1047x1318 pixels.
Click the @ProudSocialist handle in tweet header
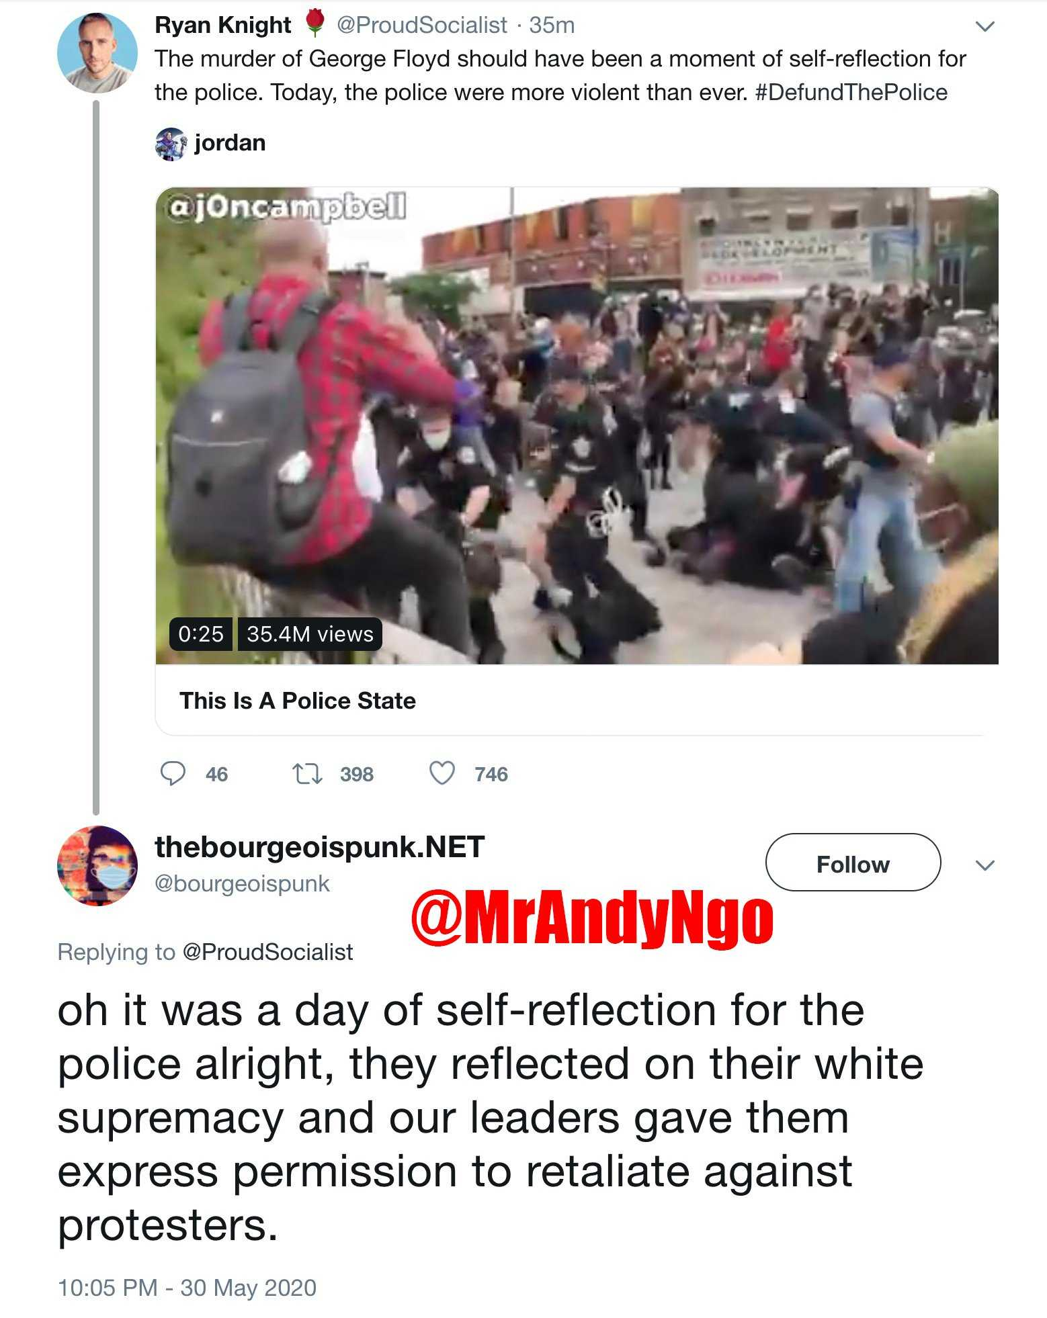pyautogui.click(x=421, y=26)
